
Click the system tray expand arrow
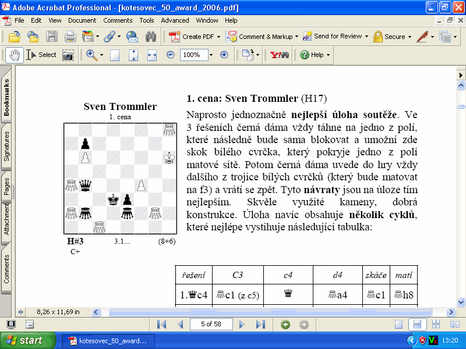click(x=412, y=340)
